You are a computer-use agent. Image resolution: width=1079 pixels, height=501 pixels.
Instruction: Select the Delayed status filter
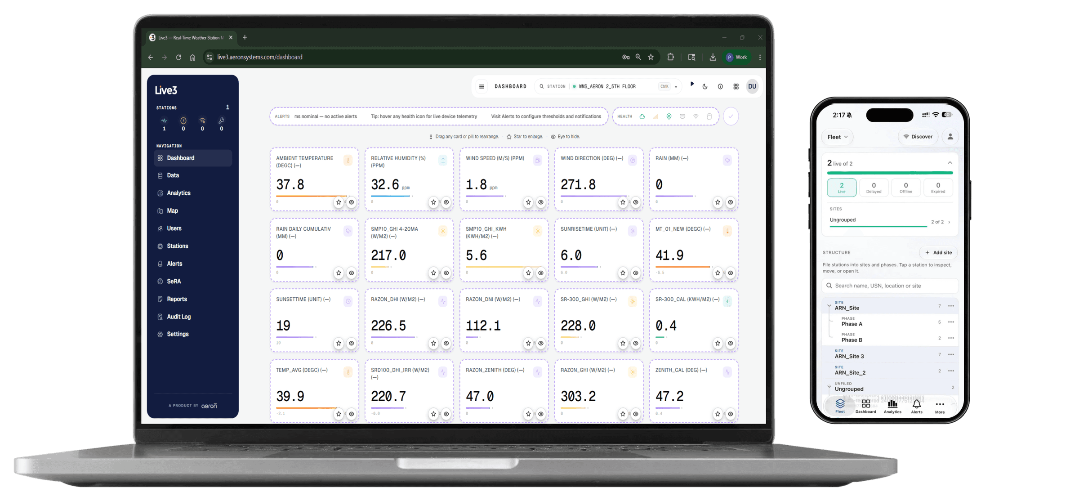point(874,188)
